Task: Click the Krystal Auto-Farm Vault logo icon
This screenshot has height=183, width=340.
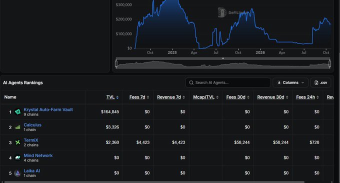Action: [17, 111]
